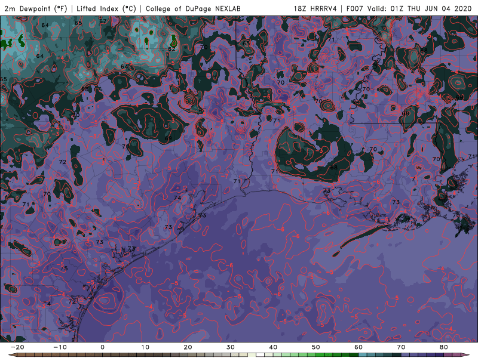Click the "Lifted Index (°C)" header label
478x358 pixels.
point(106,8)
